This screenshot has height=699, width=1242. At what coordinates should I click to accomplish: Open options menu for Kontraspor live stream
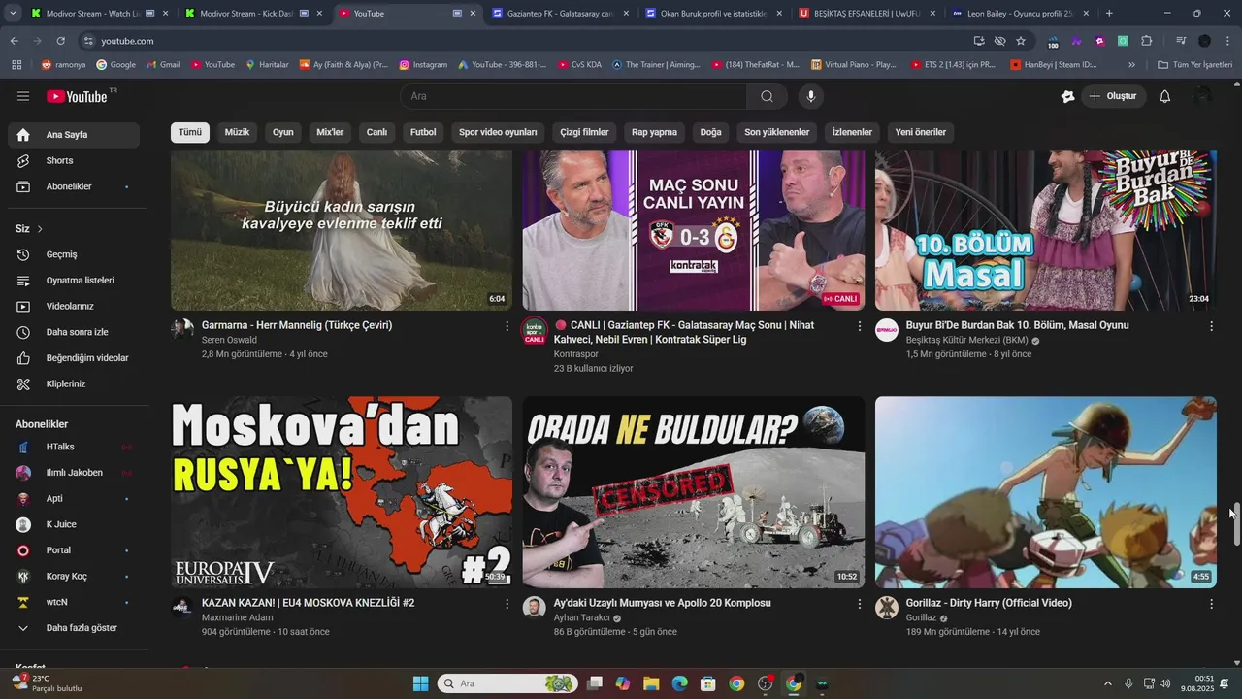pos(859,326)
